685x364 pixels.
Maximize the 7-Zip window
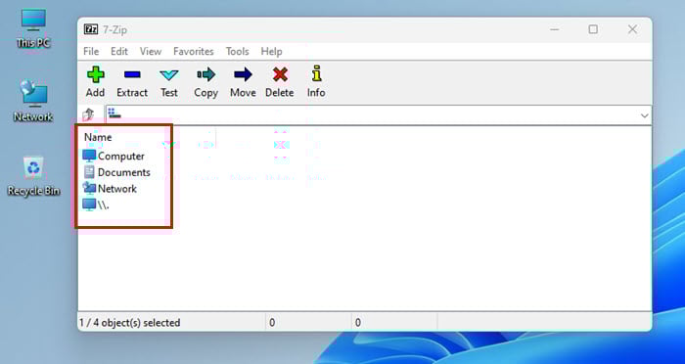coord(593,29)
